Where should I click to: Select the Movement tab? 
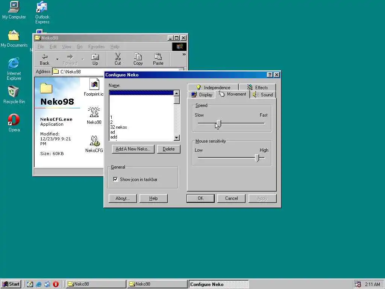tap(232, 94)
